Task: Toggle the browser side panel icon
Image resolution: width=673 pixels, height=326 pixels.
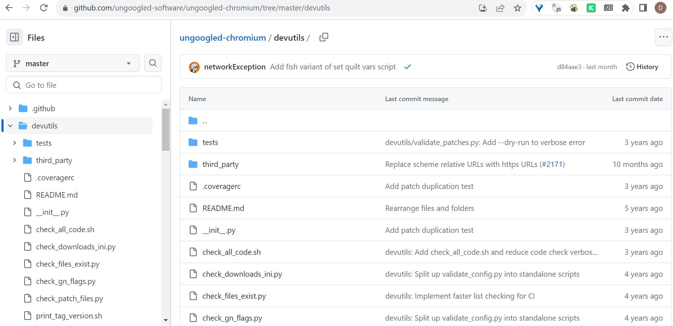Action: pos(643,8)
